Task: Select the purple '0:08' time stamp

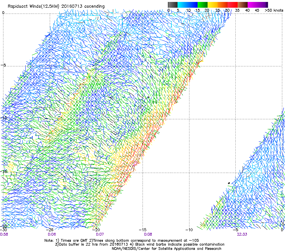Action: [x=148, y=234]
